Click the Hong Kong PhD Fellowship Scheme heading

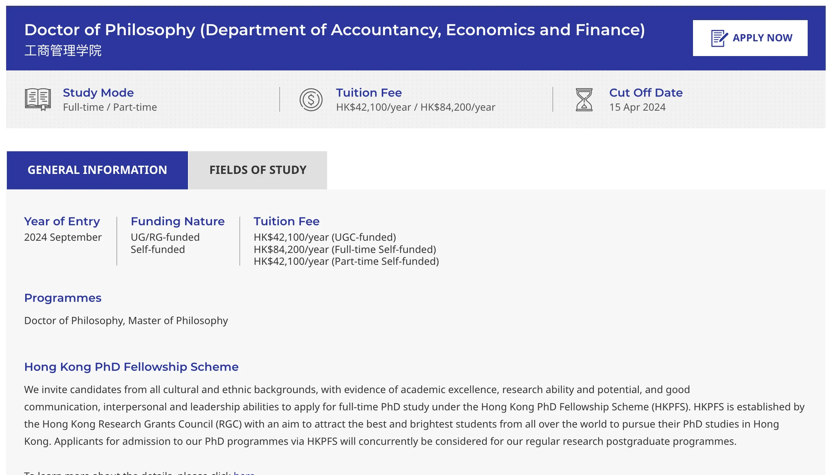(x=131, y=367)
